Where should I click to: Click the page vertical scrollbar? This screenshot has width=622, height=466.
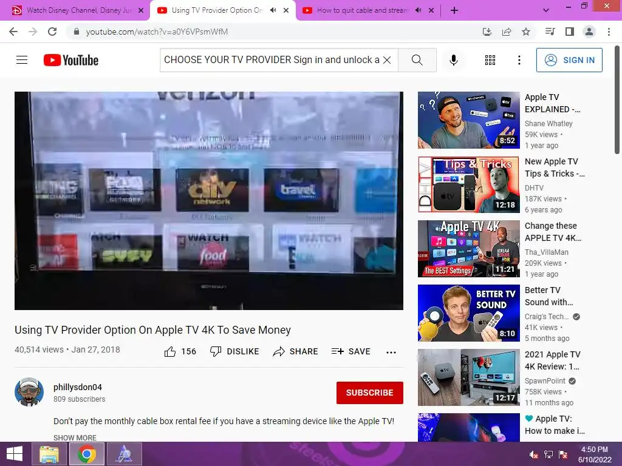point(617,99)
